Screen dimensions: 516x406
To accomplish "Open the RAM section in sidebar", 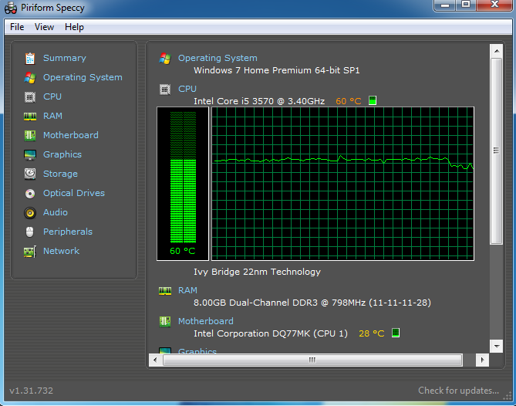I will tap(52, 117).
